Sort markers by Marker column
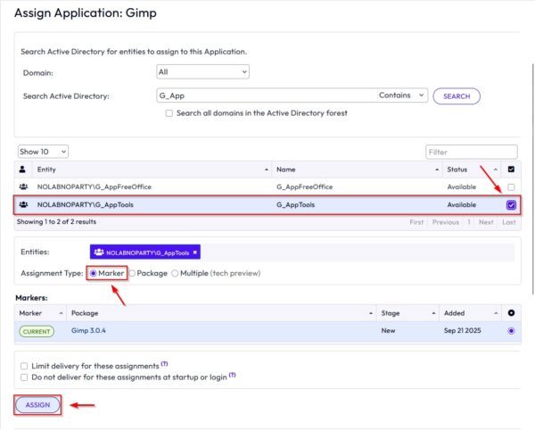The height and width of the screenshot is (431, 535). pyautogui.click(x=41, y=313)
